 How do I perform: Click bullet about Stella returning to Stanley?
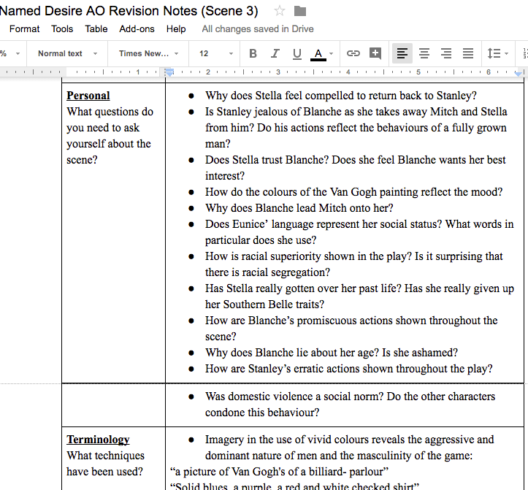coord(341,96)
